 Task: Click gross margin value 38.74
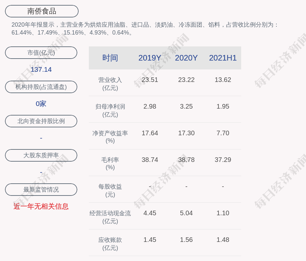point(150,160)
